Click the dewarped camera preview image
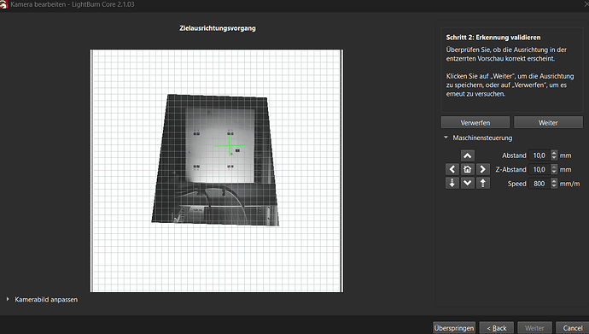Image resolution: width=589 pixels, height=334 pixels. [x=215, y=161]
